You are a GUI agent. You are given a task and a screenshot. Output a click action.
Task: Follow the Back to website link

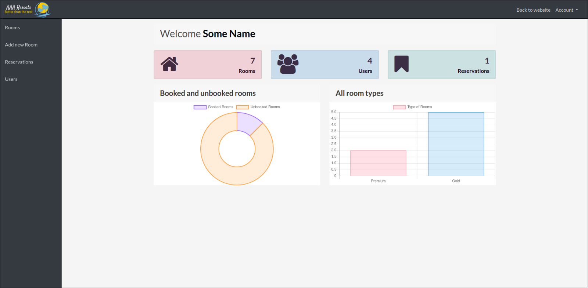click(533, 10)
